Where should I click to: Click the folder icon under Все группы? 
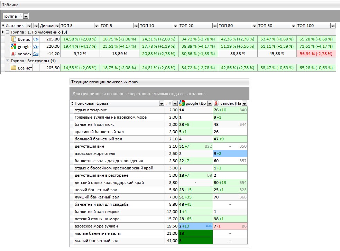(x=13, y=68)
